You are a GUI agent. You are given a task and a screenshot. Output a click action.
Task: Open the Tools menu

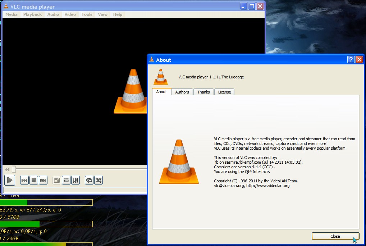pyautogui.click(x=87, y=14)
